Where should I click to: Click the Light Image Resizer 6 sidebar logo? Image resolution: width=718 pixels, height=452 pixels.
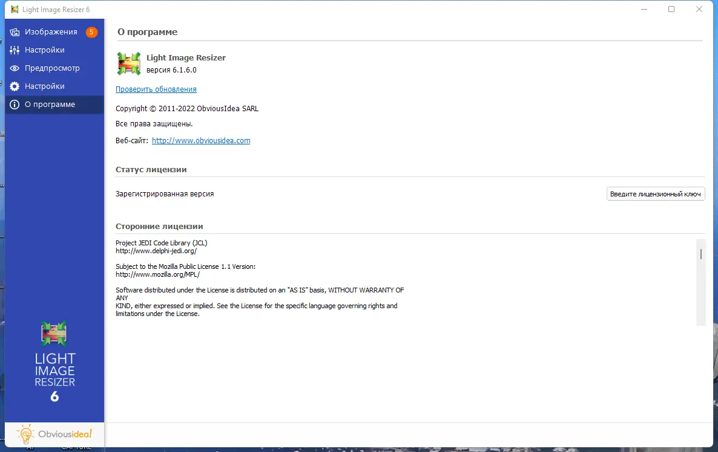point(54,361)
